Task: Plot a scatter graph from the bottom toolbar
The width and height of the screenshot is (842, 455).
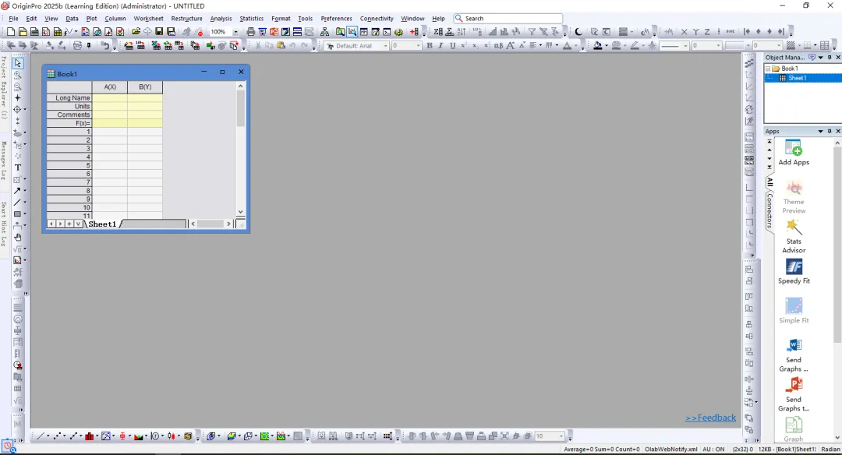Action: click(56, 436)
